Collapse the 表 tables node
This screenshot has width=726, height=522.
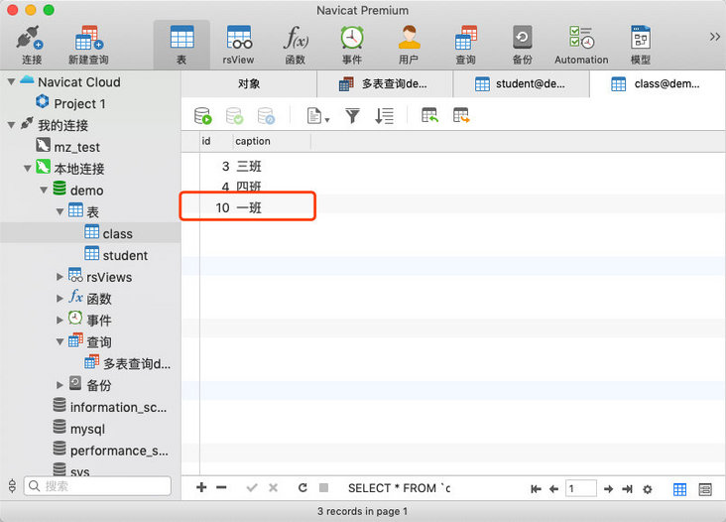click(x=60, y=211)
